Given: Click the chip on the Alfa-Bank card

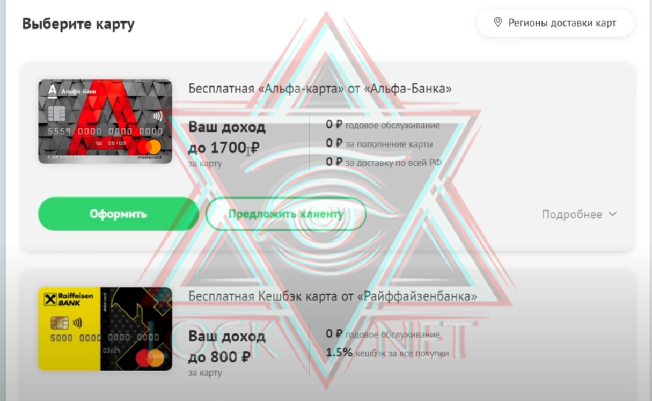Looking at the screenshot, I should (57, 114).
